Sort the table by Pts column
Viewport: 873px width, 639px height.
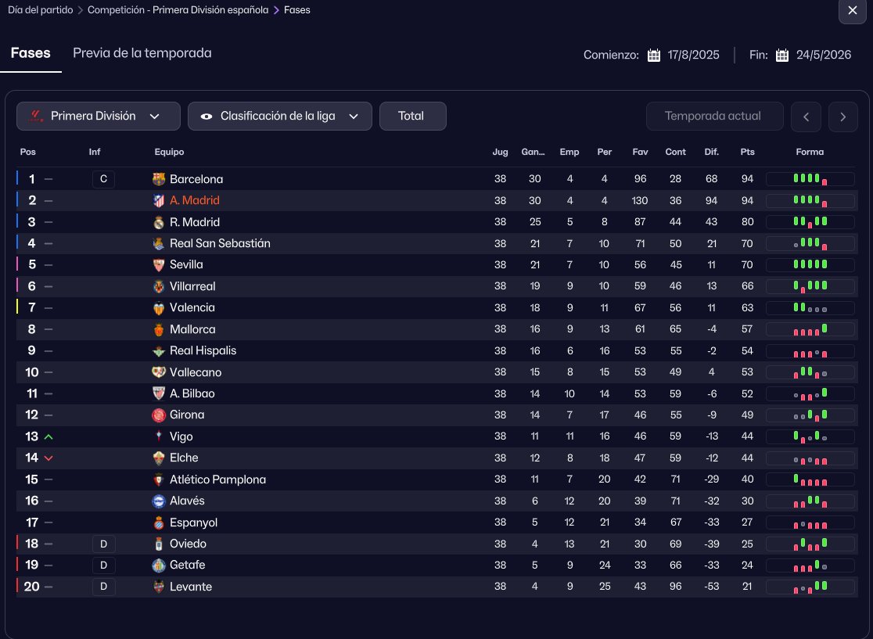coord(747,153)
